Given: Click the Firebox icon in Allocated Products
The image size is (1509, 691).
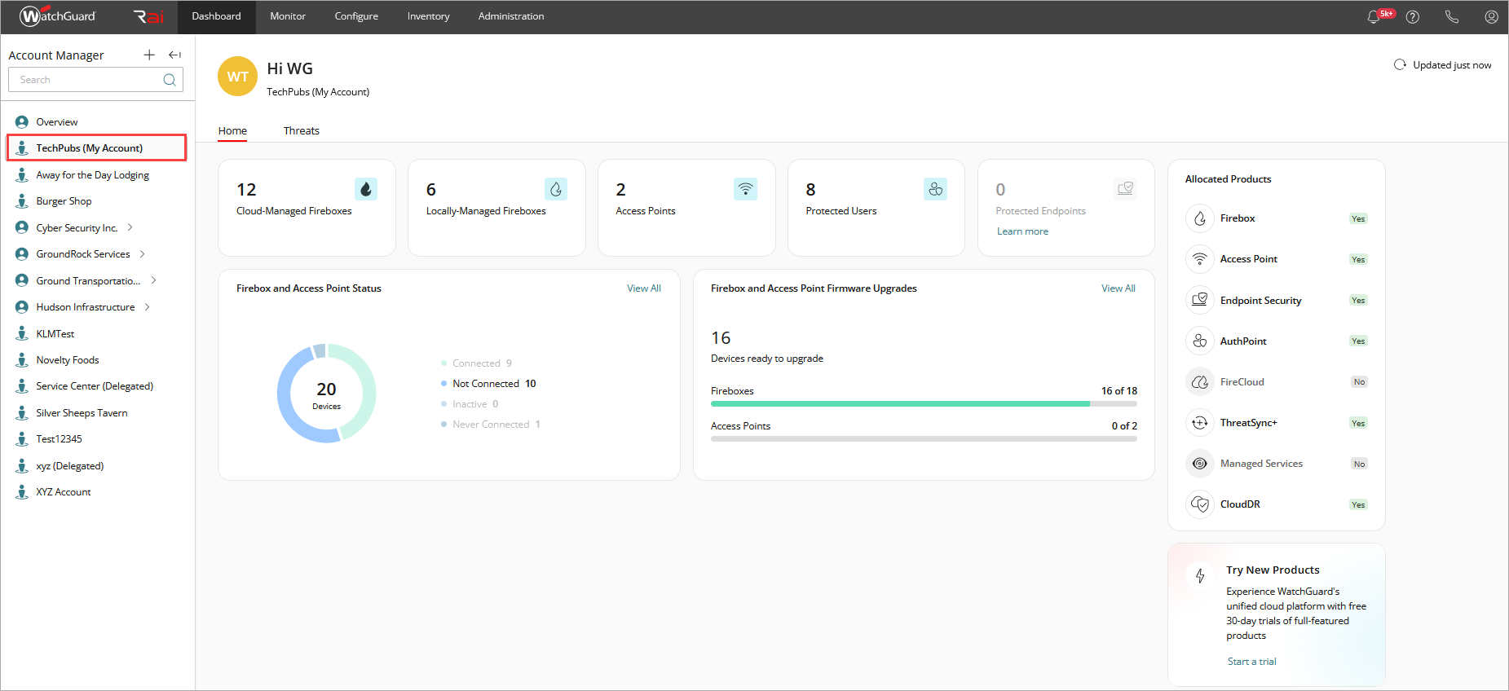Looking at the screenshot, I should point(1200,218).
